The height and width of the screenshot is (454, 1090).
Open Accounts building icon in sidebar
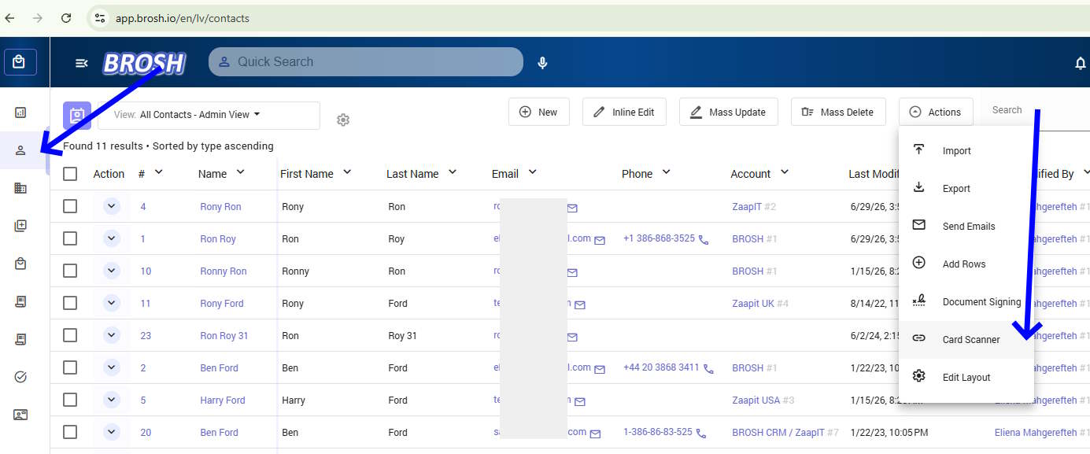pyautogui.click(x=20, y=188)
